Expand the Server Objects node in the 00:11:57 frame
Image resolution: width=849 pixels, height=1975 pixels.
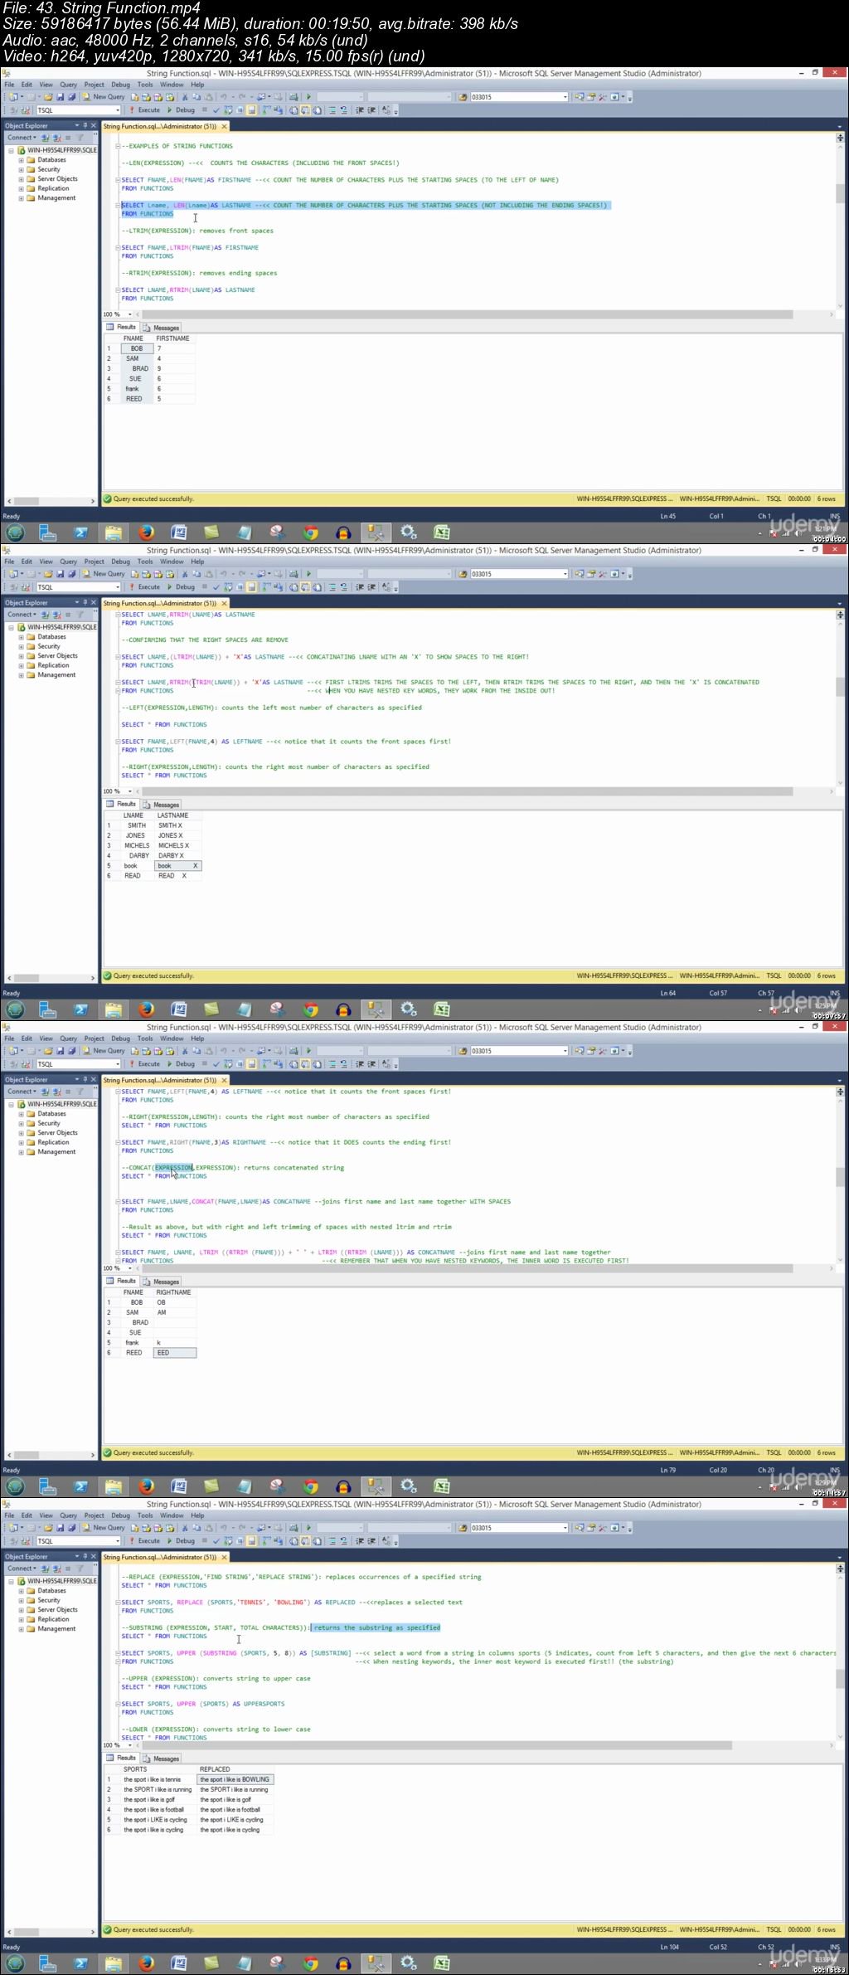21,1133
